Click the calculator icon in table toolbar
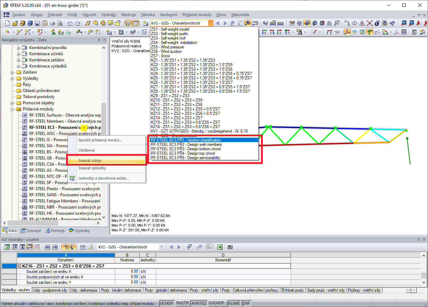Image resolution: width=428 pixels, height=307 pixels. [230, 247]
